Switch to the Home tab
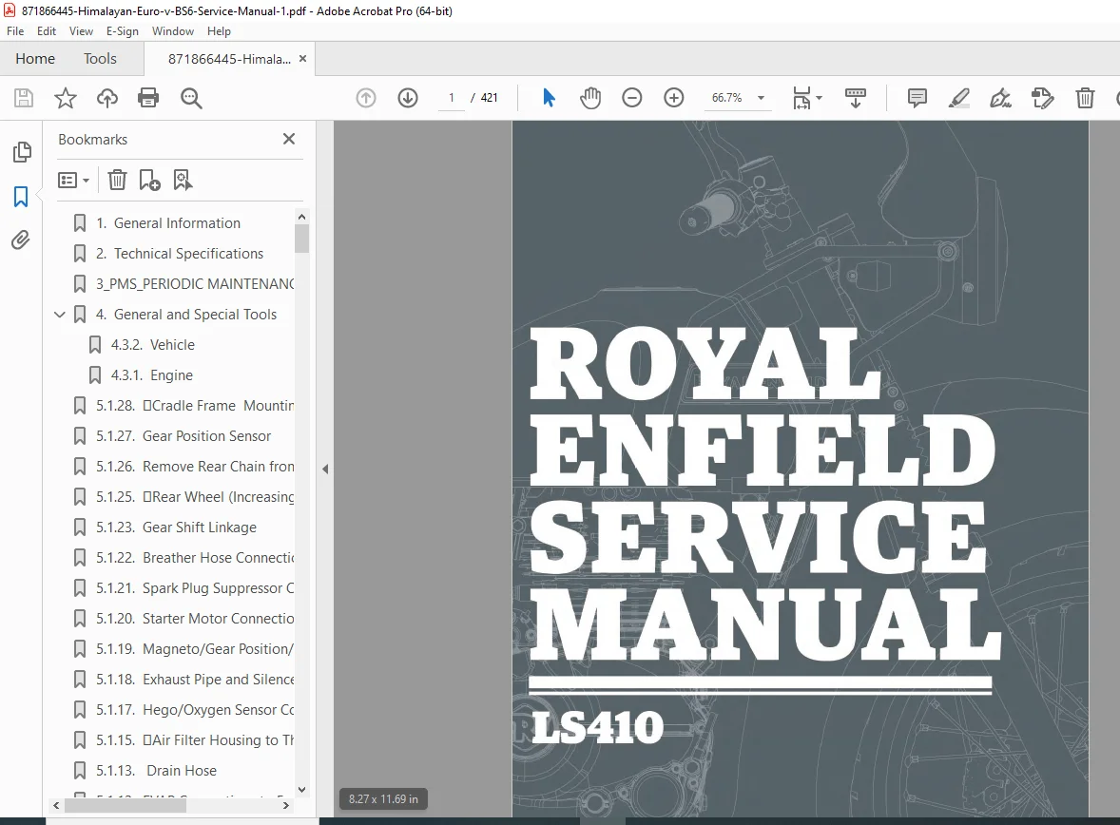The height and width of the screenshot is (825, 1120). click(35, 59)
